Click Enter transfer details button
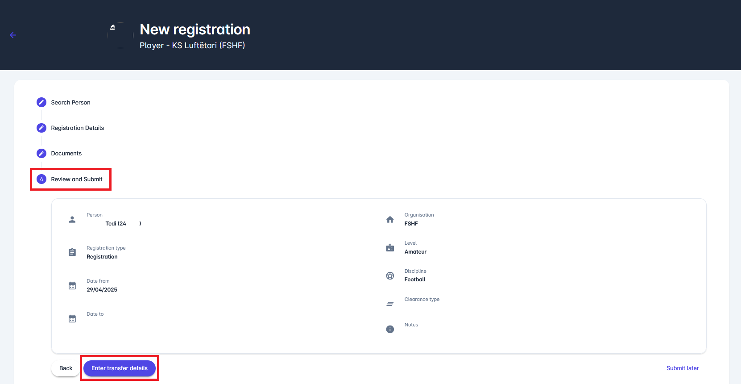Image resolution: width=741 pixels, height=384 pixels. [120, 368]
